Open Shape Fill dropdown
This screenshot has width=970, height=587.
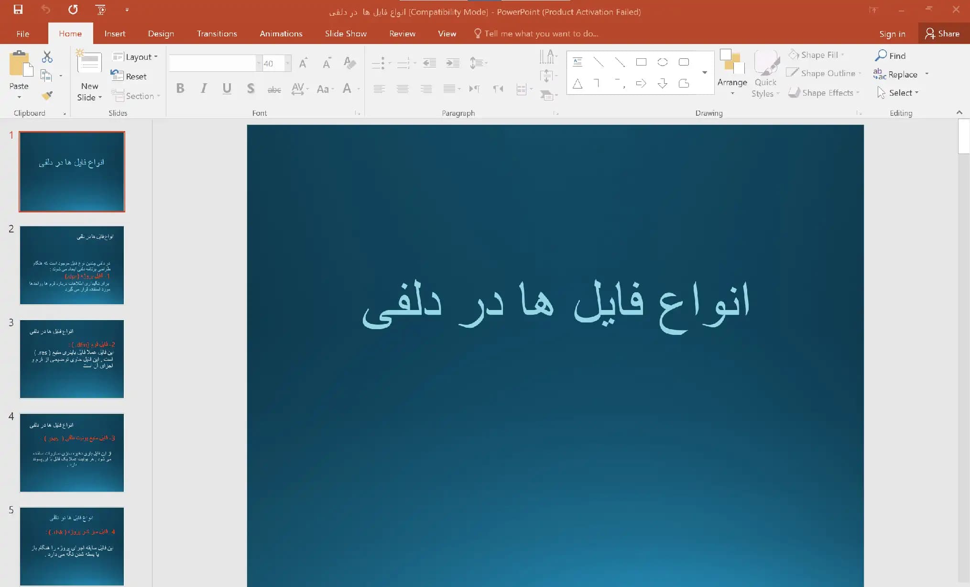pyautogui.click(x=817, y=55)
